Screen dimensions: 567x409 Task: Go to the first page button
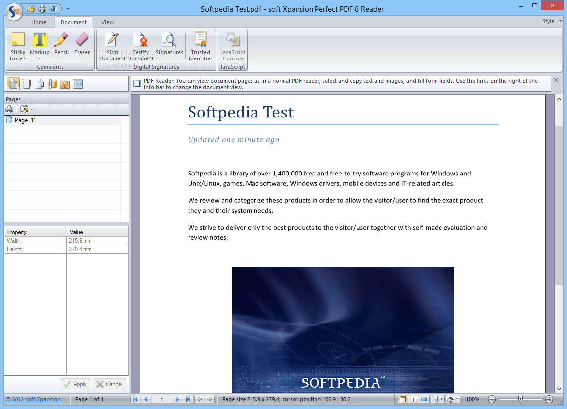135,399
